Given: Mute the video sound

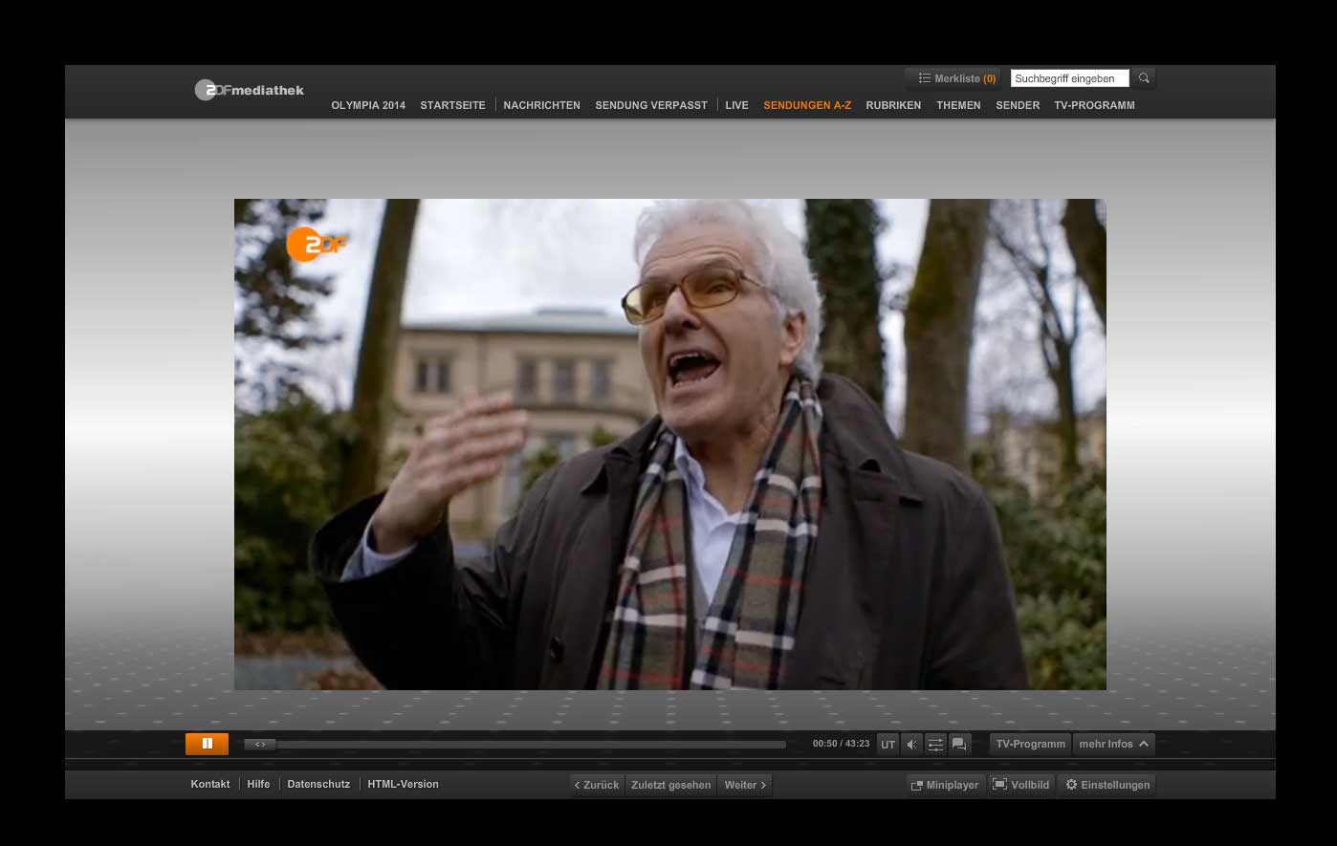Looking at the screenshot, I should (x=911, y=745).
